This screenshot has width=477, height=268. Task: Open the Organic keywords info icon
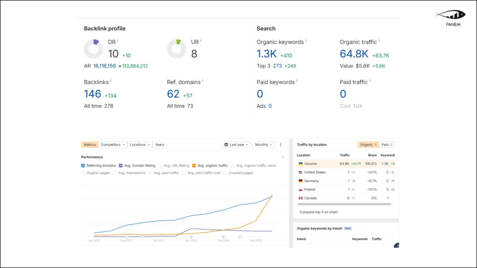click(306, 40)
